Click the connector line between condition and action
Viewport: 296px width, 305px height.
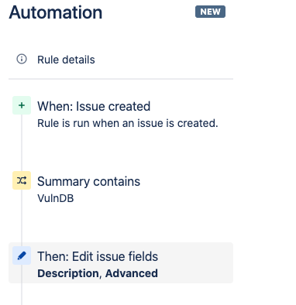(22, 218)
